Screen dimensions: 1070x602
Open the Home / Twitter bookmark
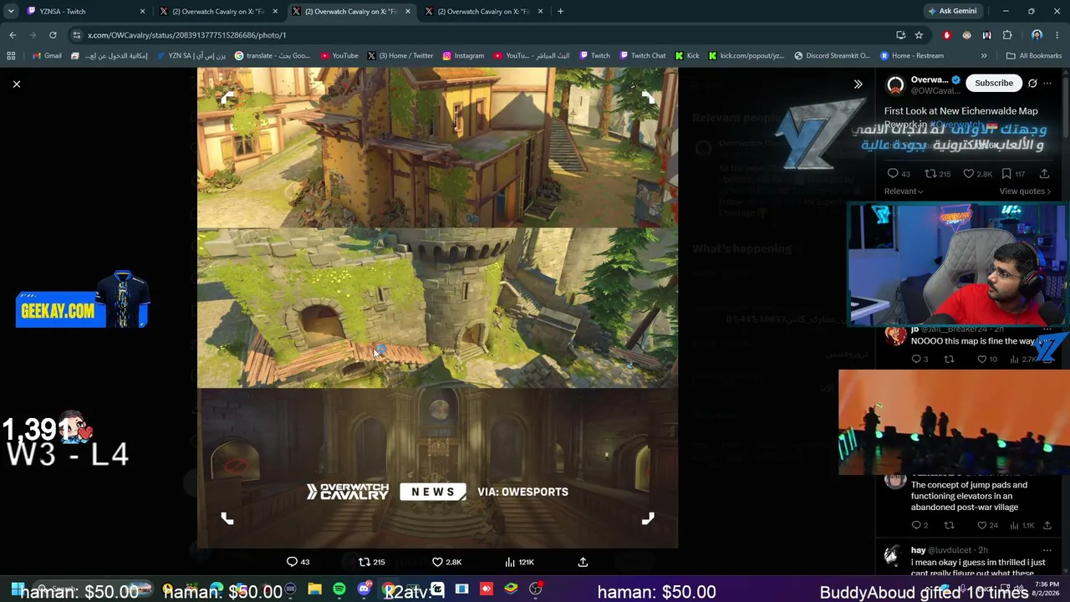pos(400,56)
